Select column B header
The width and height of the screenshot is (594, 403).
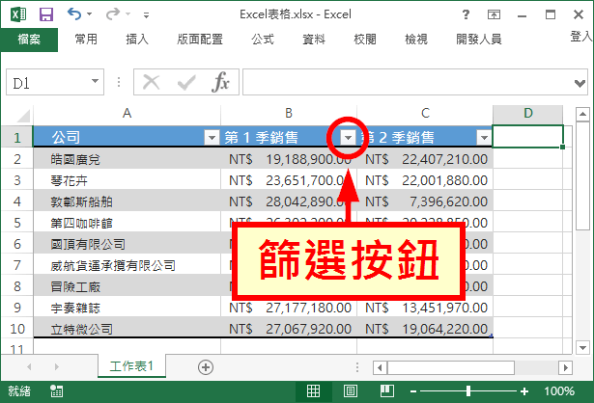click(289, 113)
